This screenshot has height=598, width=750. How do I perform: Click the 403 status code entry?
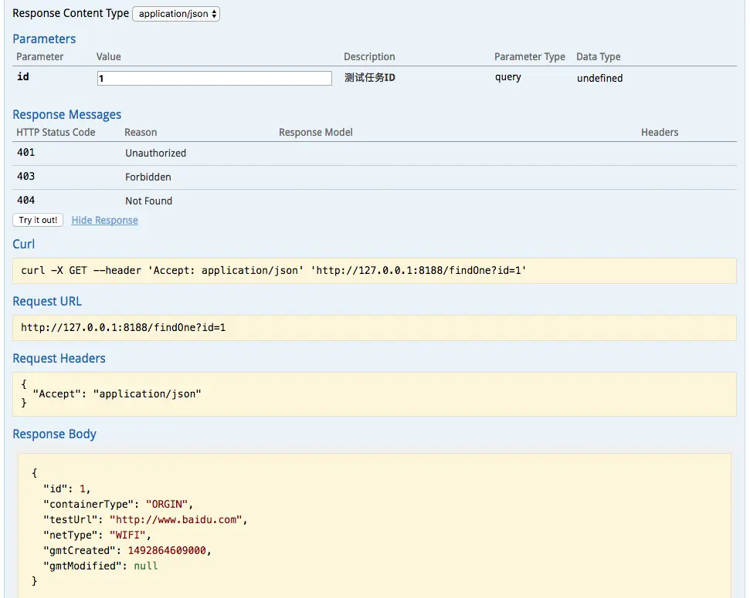(x=26, y=177)
